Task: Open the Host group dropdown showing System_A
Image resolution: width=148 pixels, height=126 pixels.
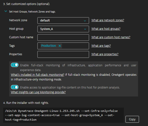Action: 63,29
